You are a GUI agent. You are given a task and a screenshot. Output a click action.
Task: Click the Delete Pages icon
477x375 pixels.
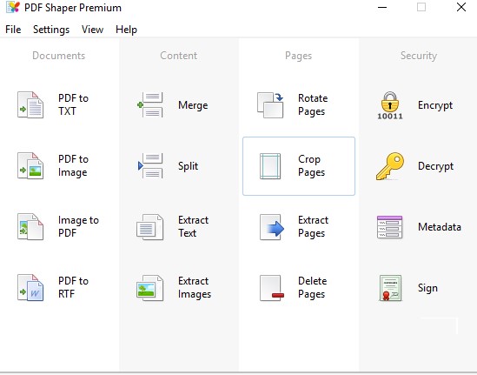point(272,288)
